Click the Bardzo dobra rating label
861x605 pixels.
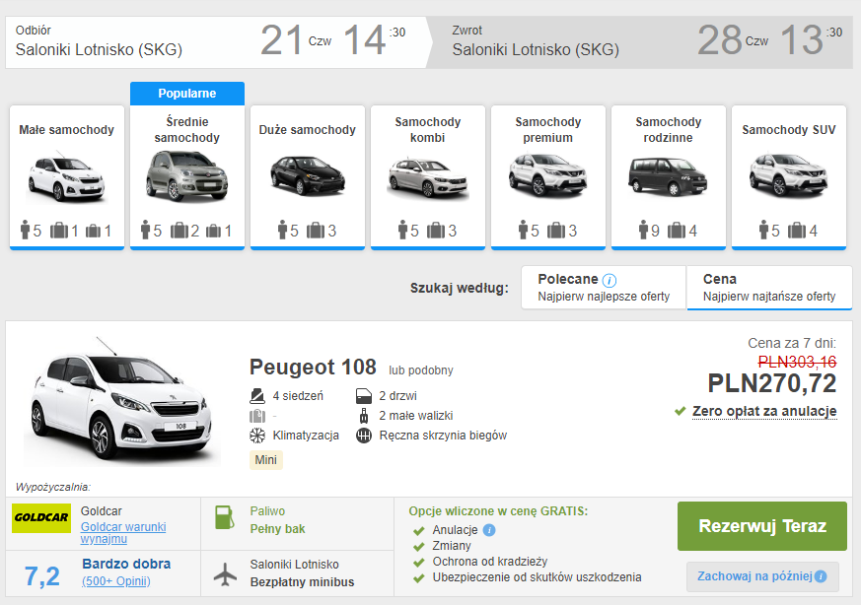point(126,564)
